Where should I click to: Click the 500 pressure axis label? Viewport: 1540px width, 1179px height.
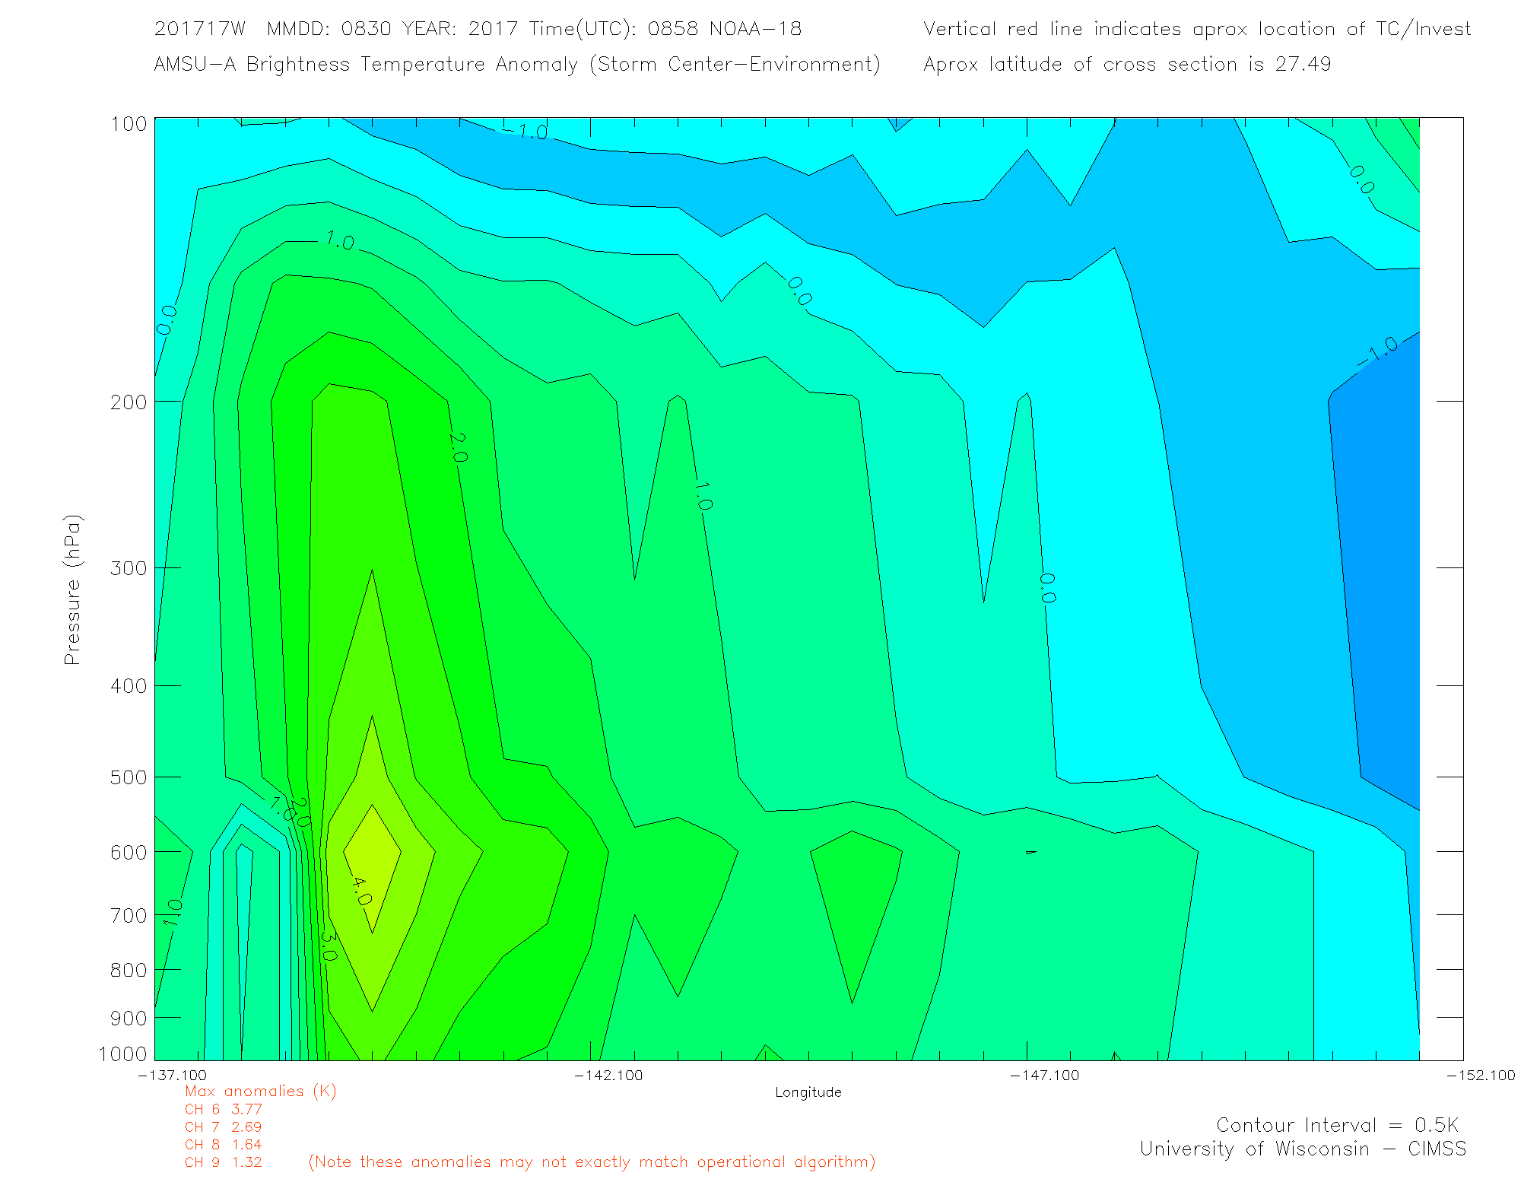click(129, 777)
